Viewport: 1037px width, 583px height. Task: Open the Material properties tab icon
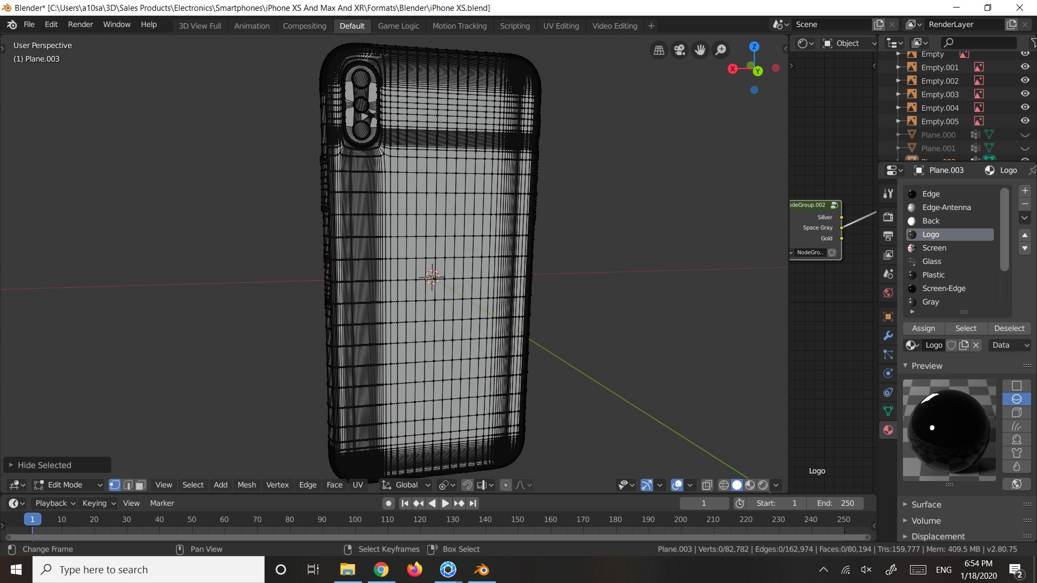(x=888, y=430)
